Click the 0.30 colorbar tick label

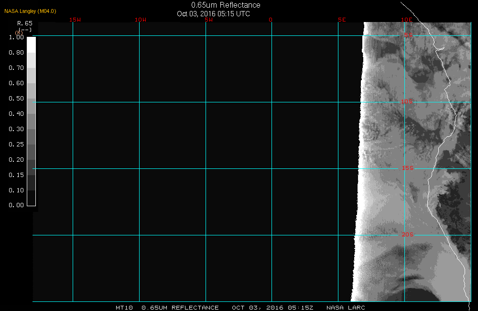(x=16, y=129)
